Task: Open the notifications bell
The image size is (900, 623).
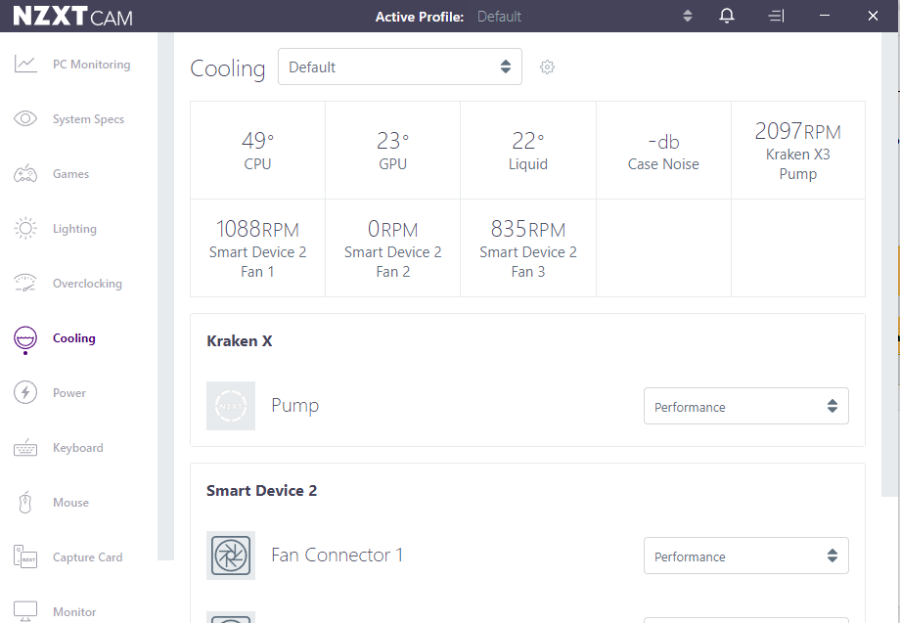Action: [727, 16]
